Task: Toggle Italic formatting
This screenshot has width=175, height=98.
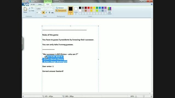Action: [x=46, y=13]
